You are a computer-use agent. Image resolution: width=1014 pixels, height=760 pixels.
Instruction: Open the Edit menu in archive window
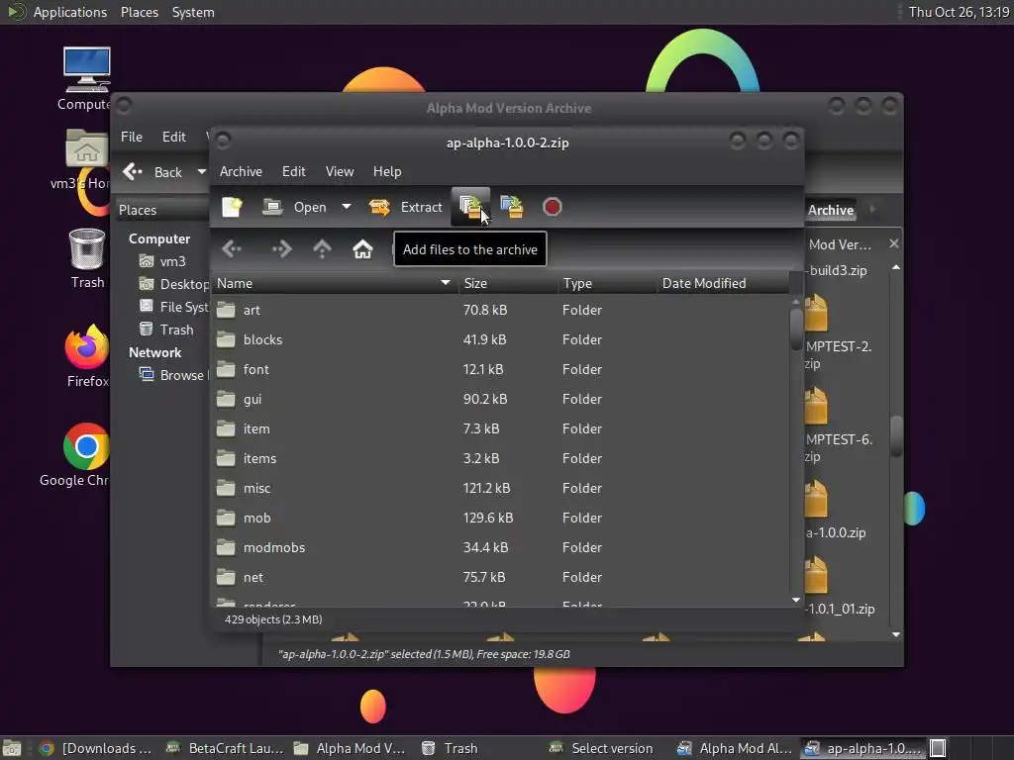[293, 171]
